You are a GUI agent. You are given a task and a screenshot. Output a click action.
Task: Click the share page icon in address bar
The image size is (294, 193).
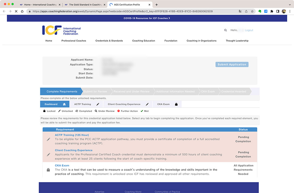[246, 11]
